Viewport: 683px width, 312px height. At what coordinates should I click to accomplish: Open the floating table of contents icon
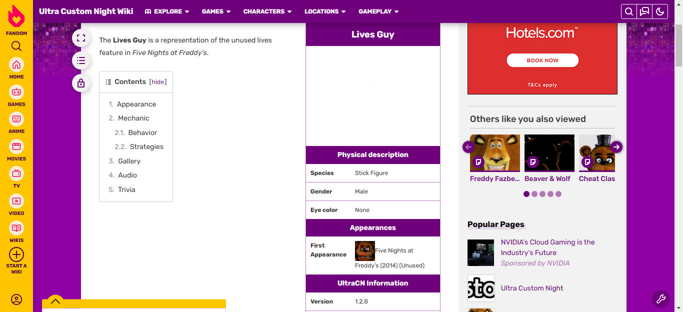tap(81, 60)
